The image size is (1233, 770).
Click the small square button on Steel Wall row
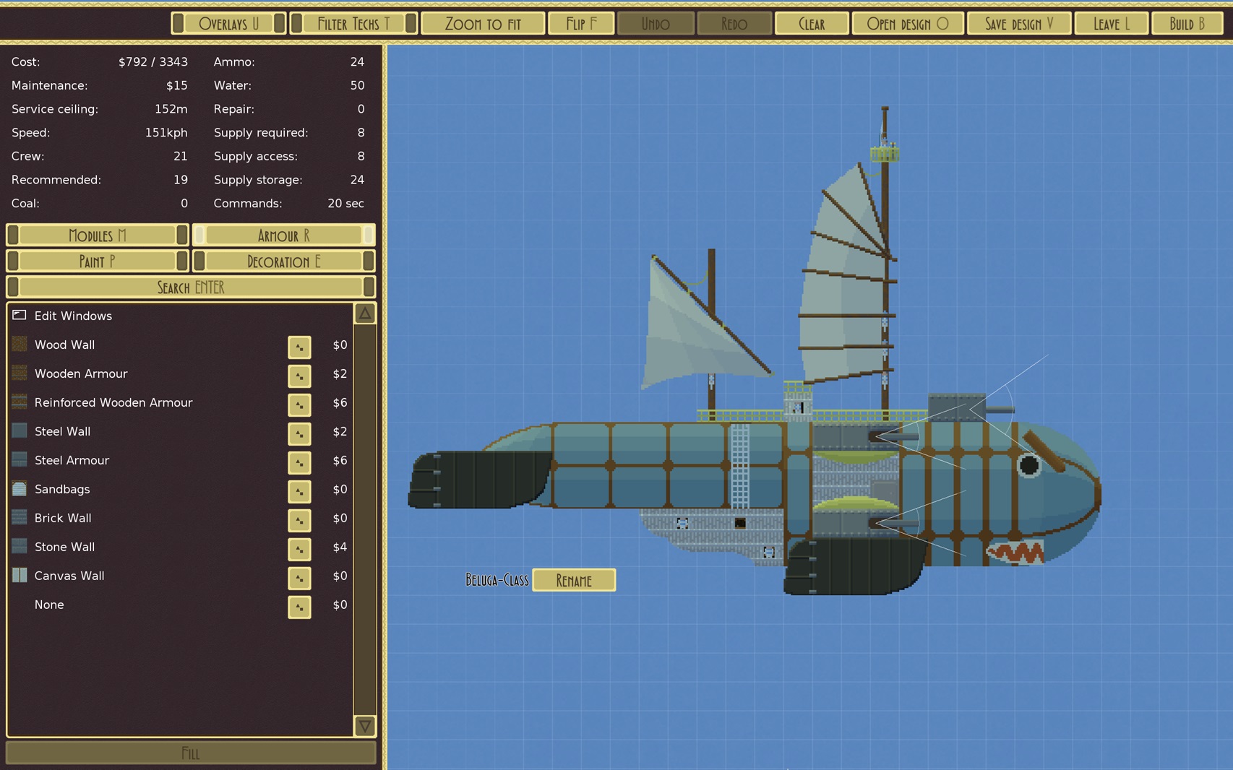coord(299,433)
